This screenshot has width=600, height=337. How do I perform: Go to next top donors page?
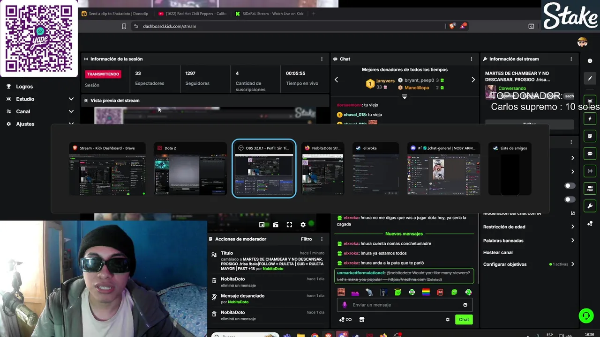tap(473, 80)
